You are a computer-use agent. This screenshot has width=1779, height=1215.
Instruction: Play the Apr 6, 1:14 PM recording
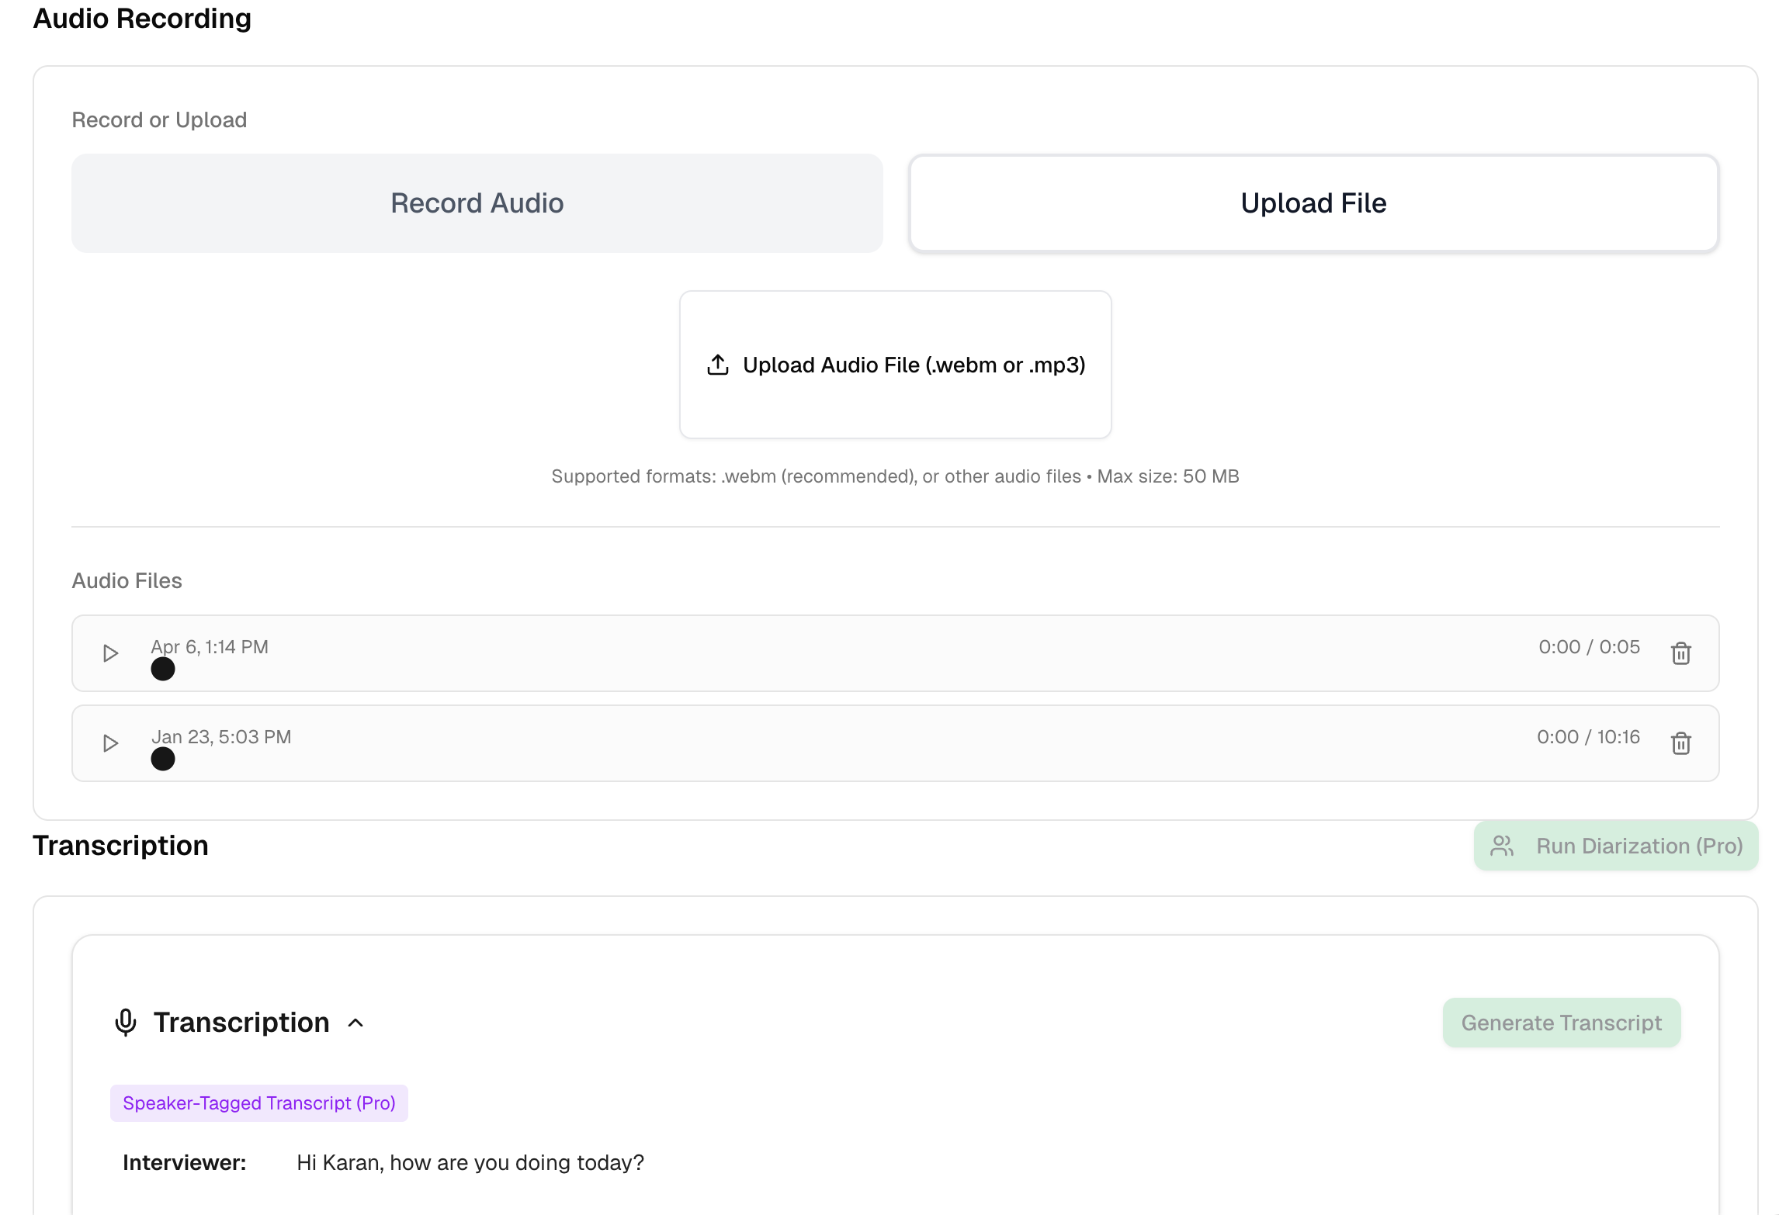point(110,653)
